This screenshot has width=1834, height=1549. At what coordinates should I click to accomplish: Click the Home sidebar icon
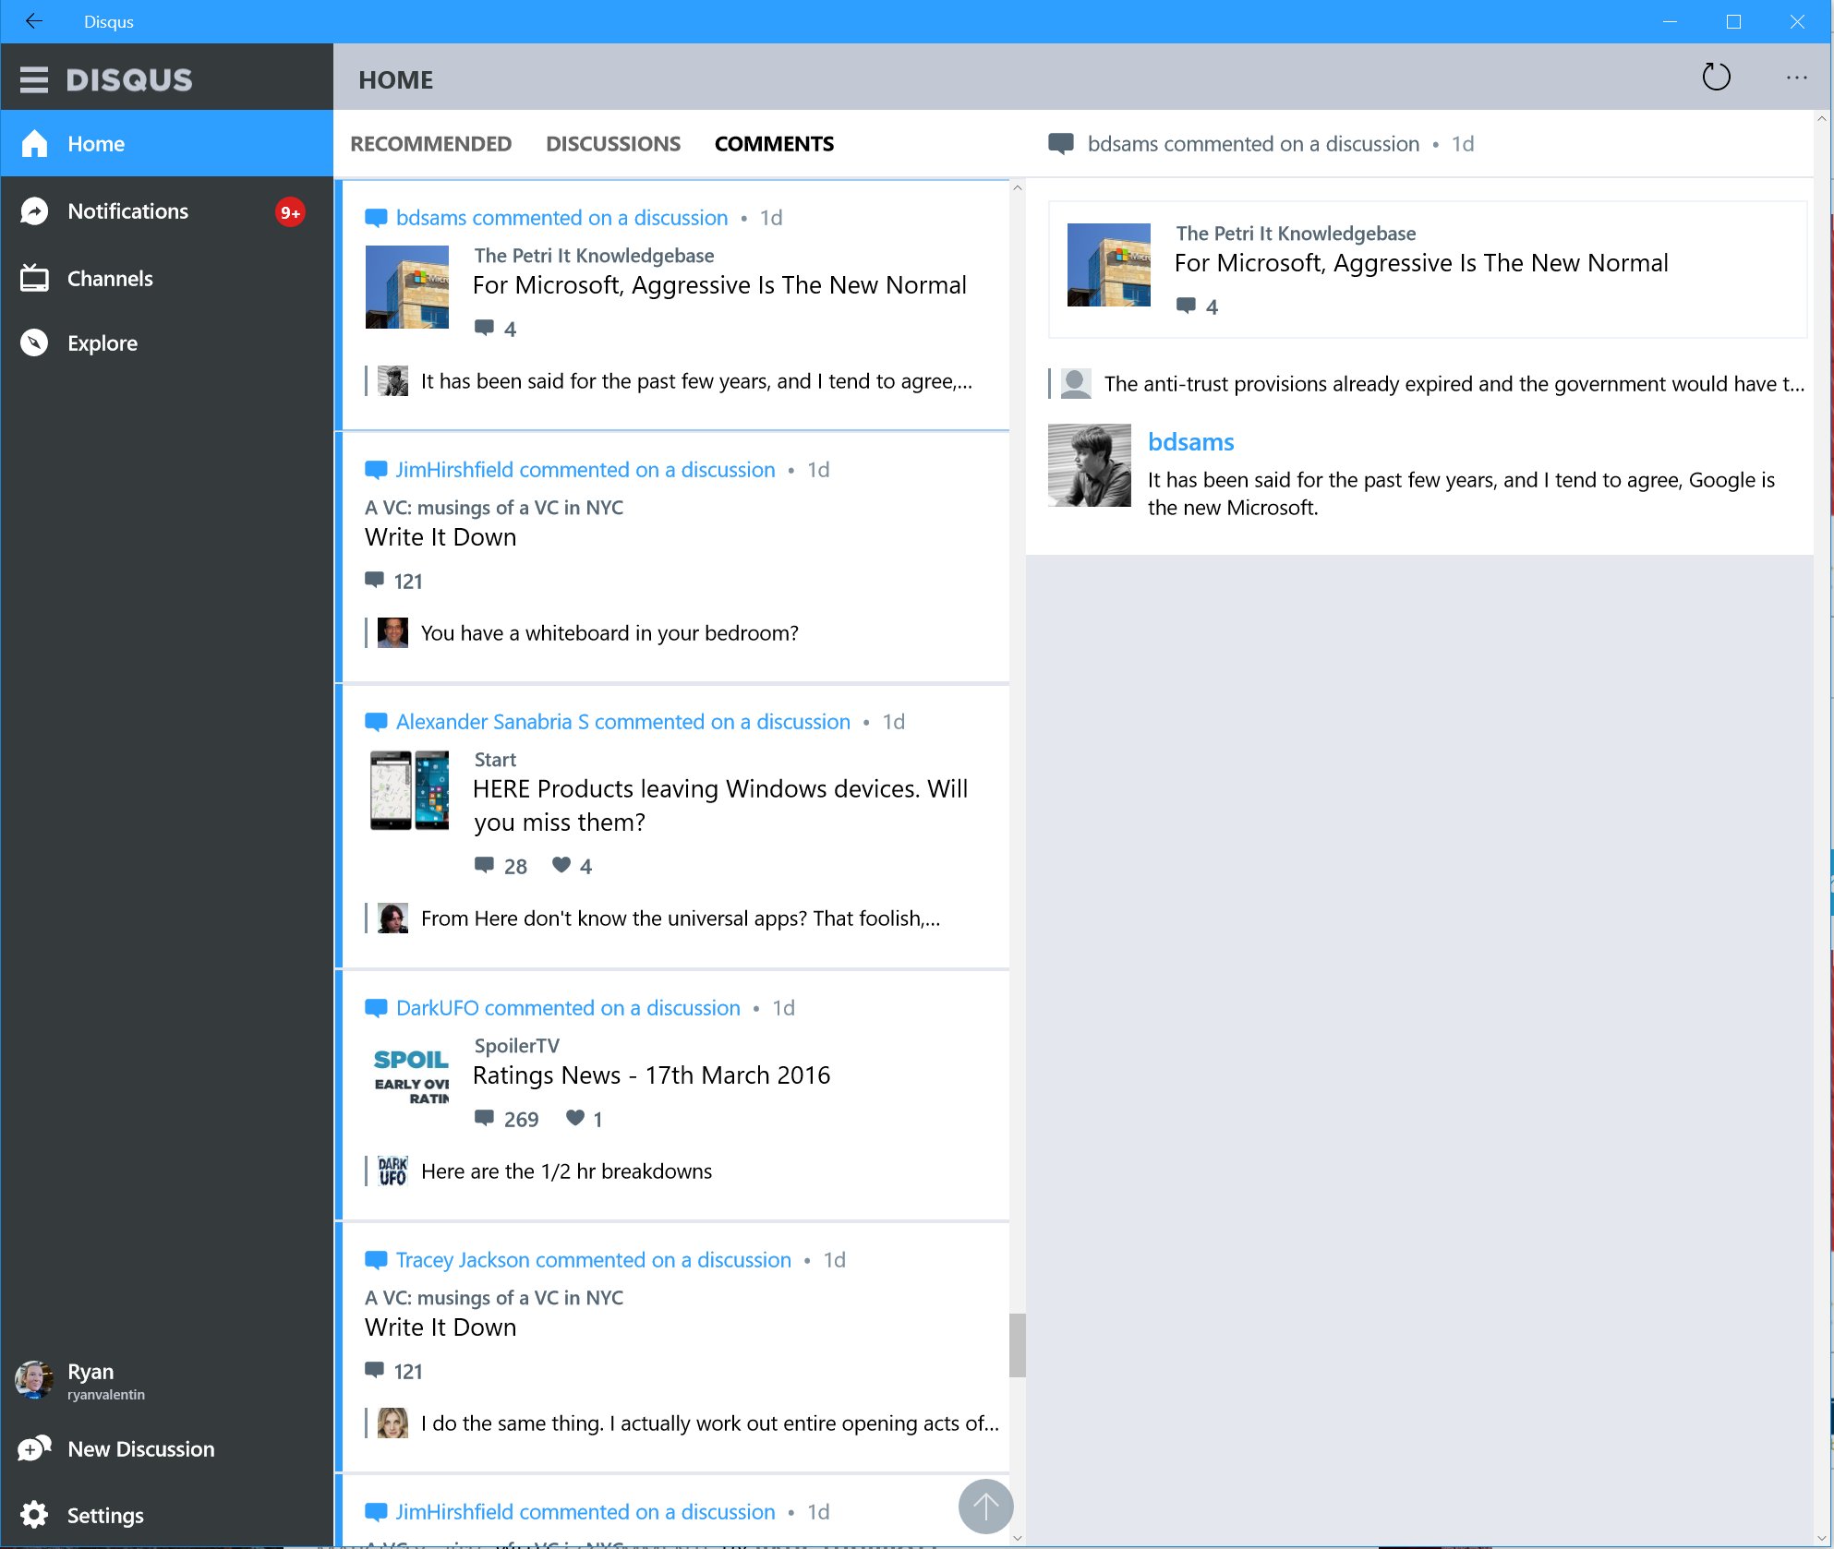pyautogui.click(x=35, y=143)
